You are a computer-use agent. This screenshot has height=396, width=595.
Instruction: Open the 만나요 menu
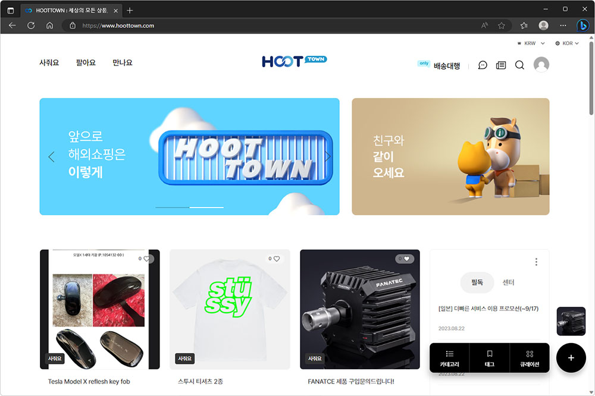tap(122, 62)
